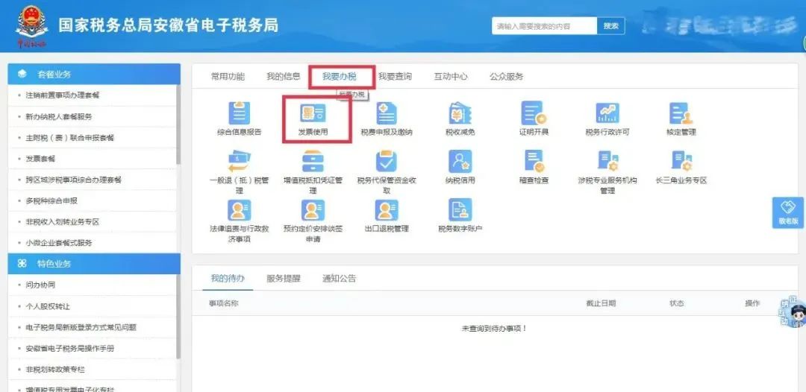Image resolution: width=806 pixels, height=392 pixels.
Task: Switch to the 服务提醒 tab
Action: [x=284, y=279]
